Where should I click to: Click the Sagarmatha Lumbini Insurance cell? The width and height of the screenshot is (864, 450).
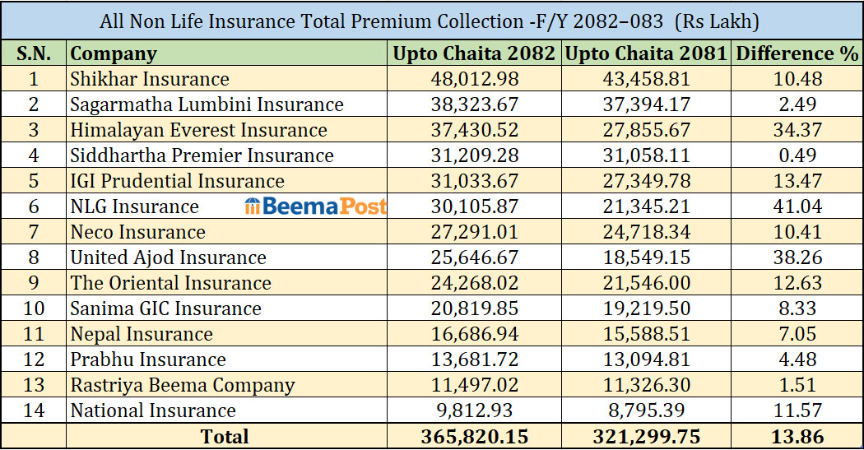pyautogui.click(x=207, y=105)
